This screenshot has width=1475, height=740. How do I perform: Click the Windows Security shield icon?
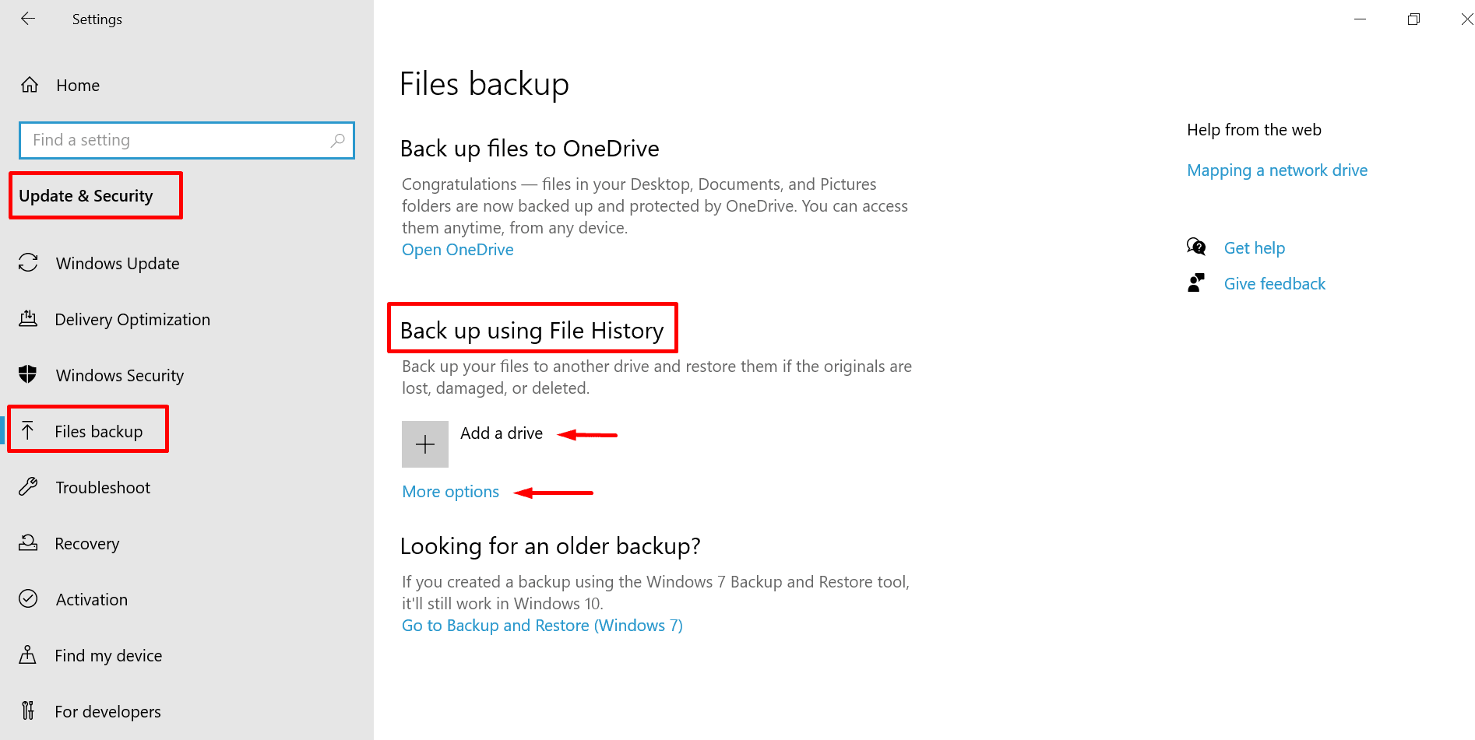point(28,375)
